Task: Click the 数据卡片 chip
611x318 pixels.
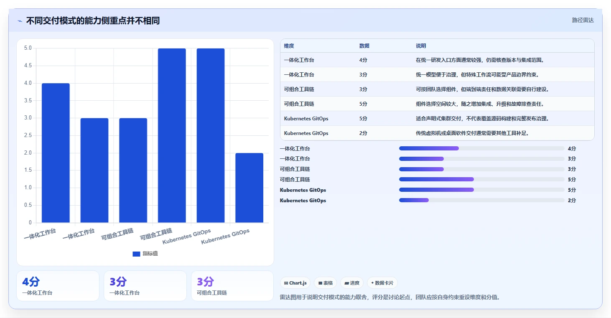Action: pos(382,283)
